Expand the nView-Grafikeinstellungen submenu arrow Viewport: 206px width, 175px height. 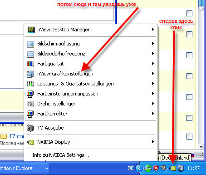click(x=153, y=74)
